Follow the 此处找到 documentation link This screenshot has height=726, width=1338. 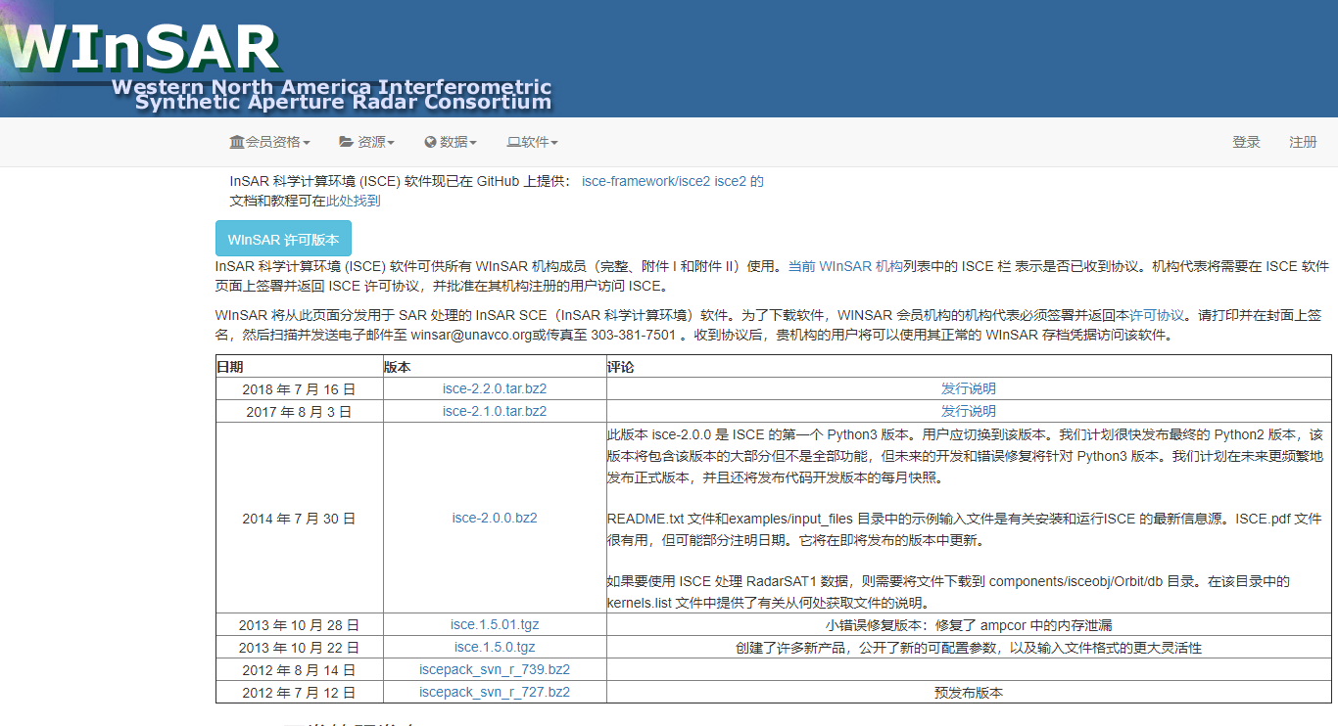[x=353, y=201]
